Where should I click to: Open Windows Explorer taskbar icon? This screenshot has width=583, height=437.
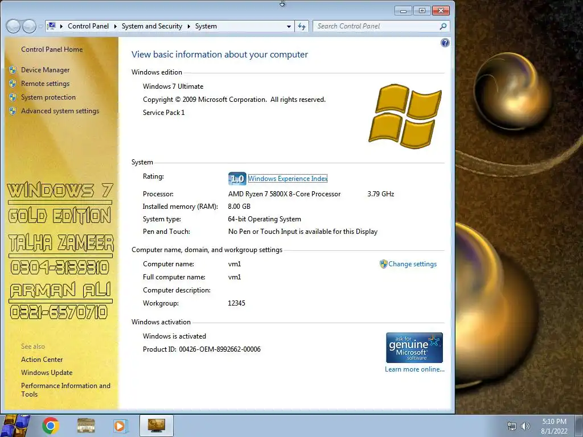[86, 426]
